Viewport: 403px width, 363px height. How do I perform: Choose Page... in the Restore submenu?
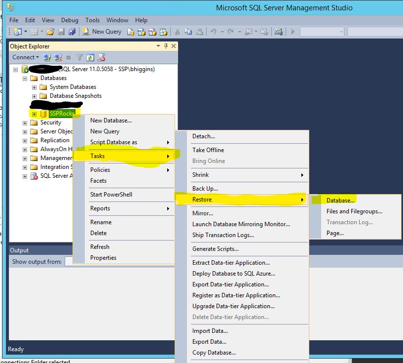click(335, 233)
